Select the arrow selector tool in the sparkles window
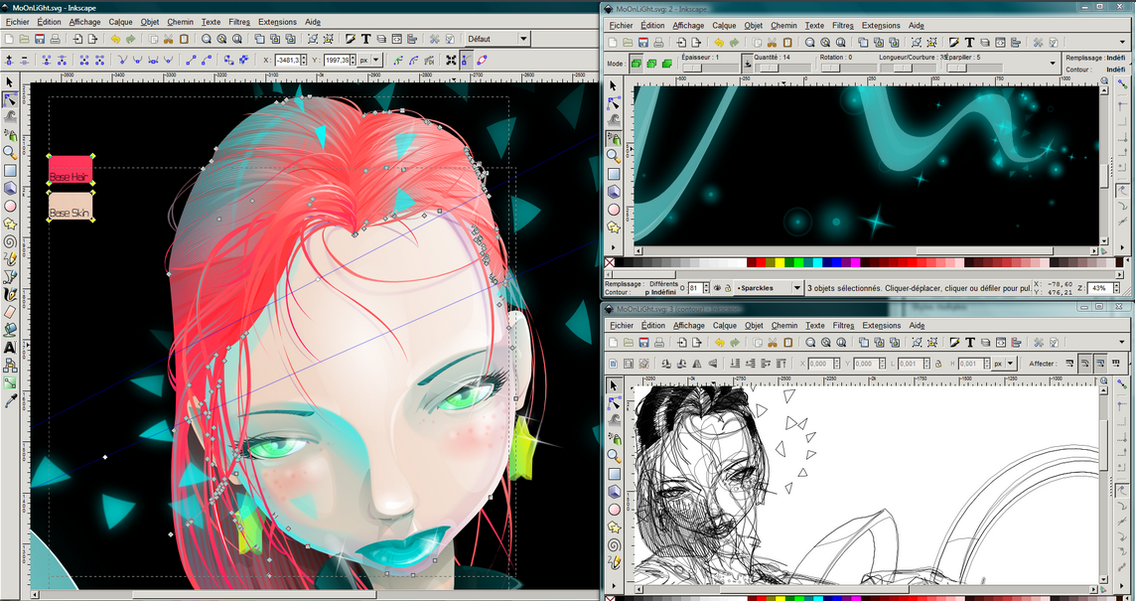 613,85
